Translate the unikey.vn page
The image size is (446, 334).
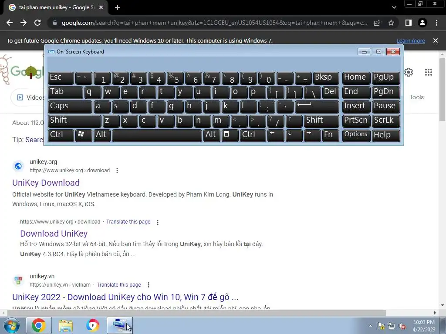click(119, 285)
